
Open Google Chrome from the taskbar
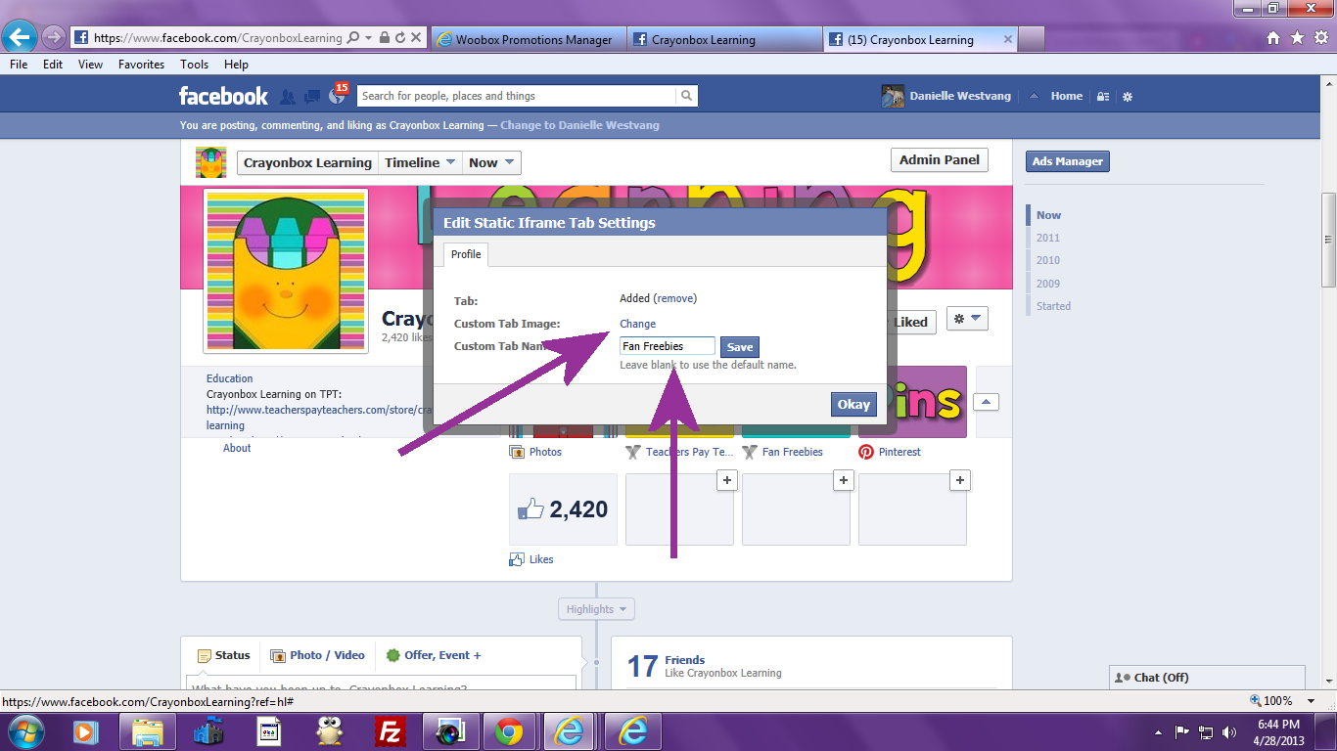(x=508, y=731)
